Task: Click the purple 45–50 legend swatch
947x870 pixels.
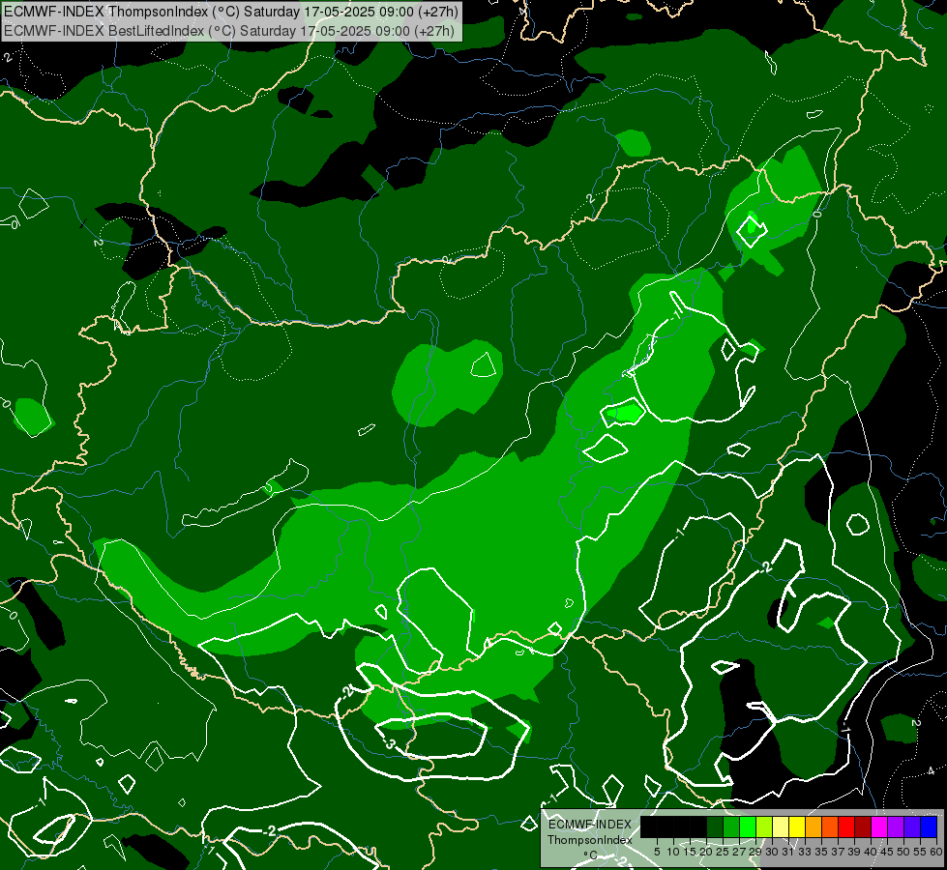Action: (x=896, y=826)
